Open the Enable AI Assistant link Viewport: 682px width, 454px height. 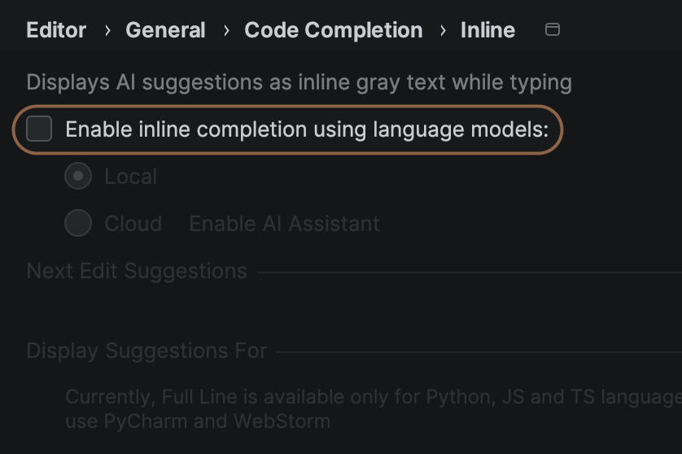[x=285, y=224]
